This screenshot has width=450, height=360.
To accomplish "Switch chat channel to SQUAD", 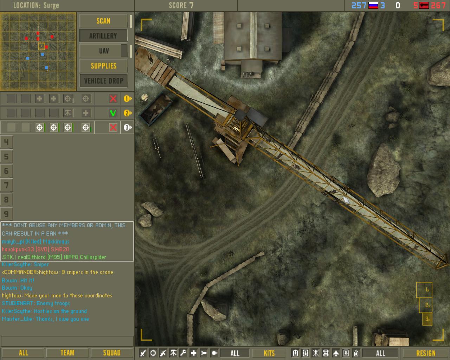I will (x=112, y=353).
